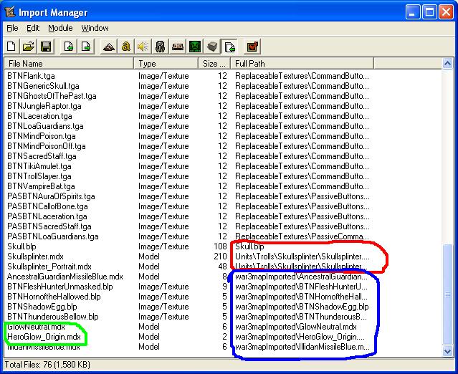Select BTNThunderousBellow.blp

[x=52, y=317]
